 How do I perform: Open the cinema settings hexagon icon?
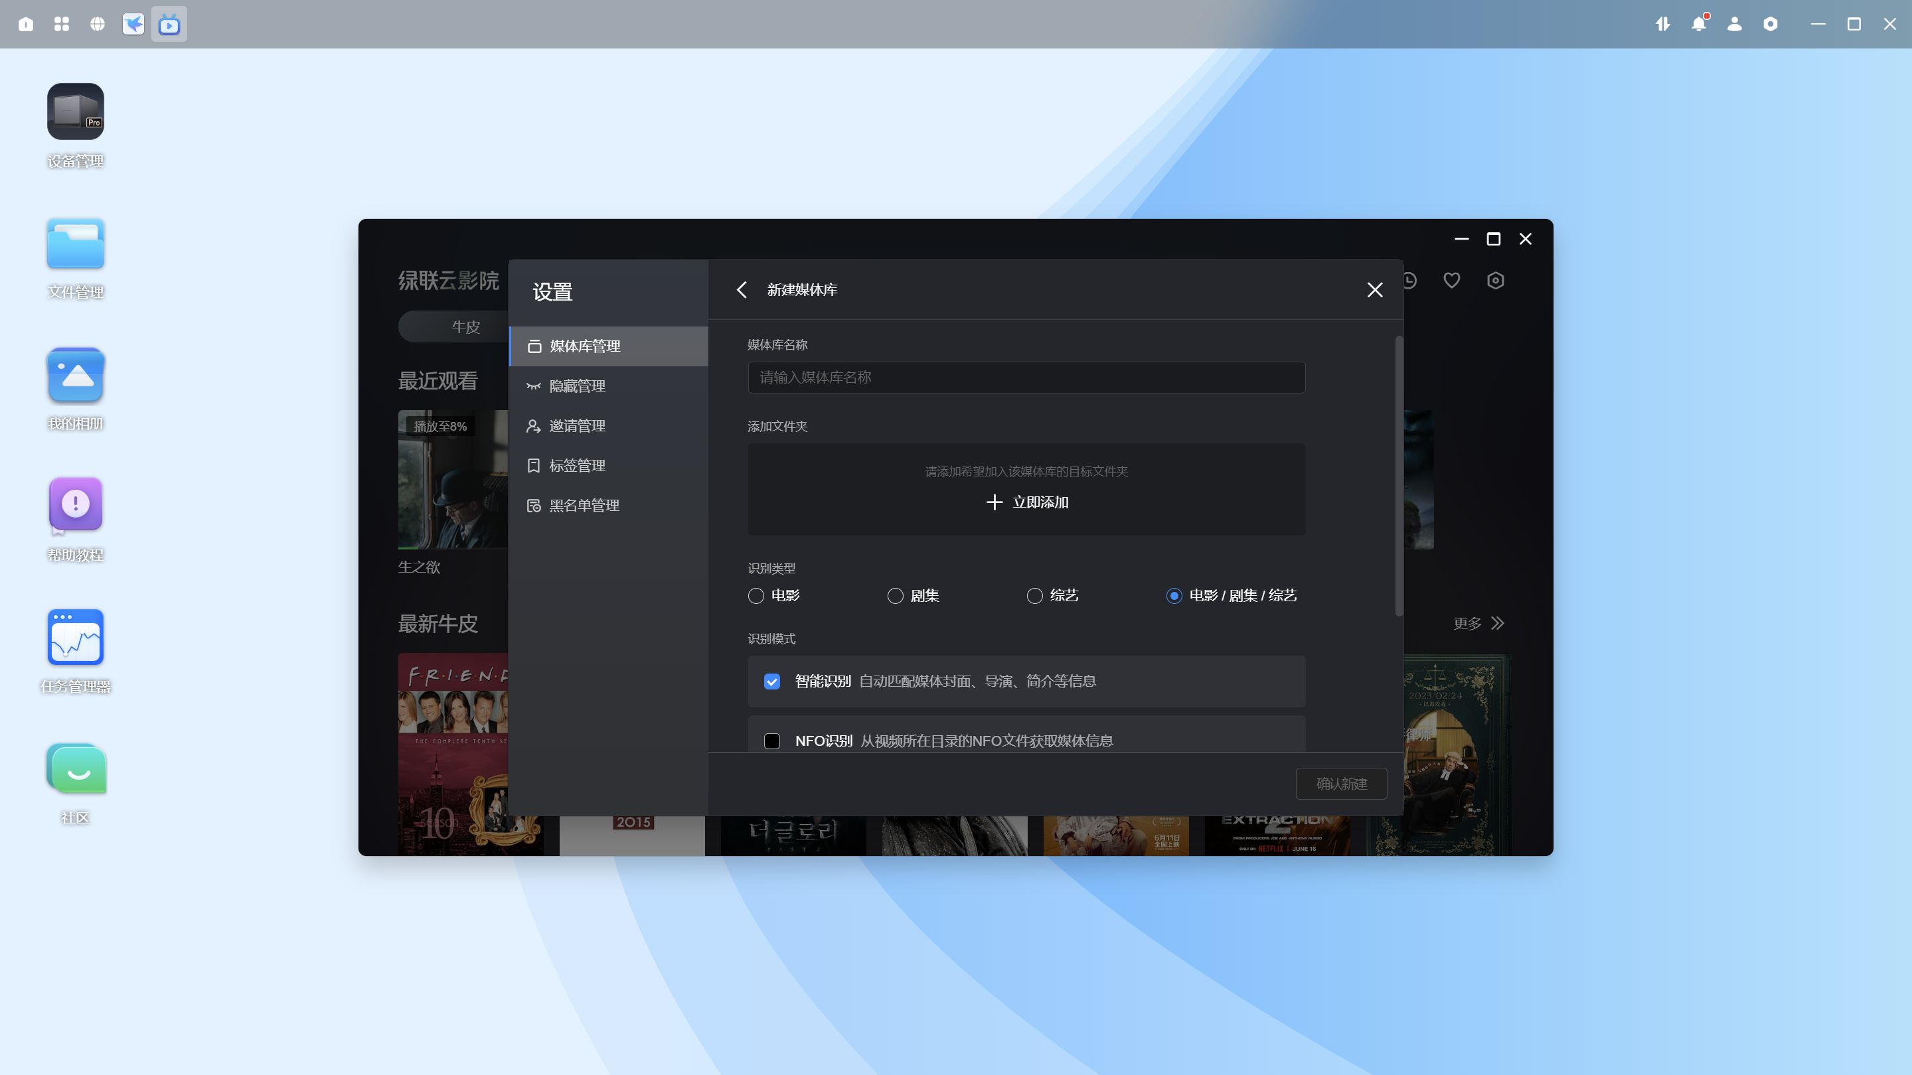(x=1496, y=281)
